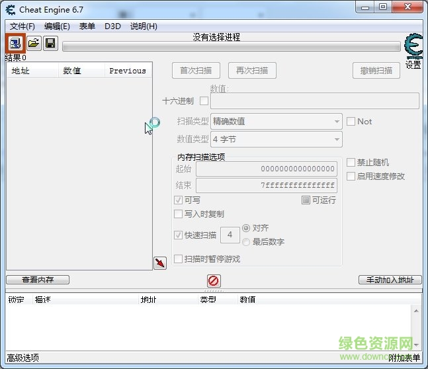Open settings via Cheat Engine logo
428x369 pixels.
(413, 46)
